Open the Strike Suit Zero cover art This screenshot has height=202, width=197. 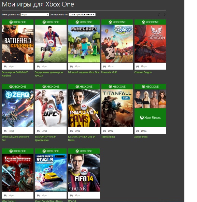pyautogui.click(x=18, y=108)
